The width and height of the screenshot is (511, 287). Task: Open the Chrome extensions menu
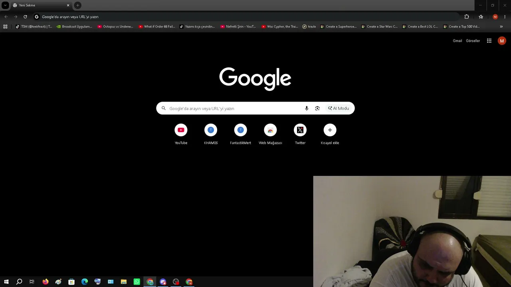467,17
